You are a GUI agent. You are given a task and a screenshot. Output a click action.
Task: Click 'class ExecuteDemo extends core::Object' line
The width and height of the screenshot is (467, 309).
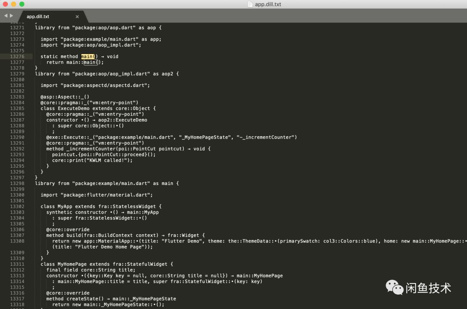click(98, 108)
